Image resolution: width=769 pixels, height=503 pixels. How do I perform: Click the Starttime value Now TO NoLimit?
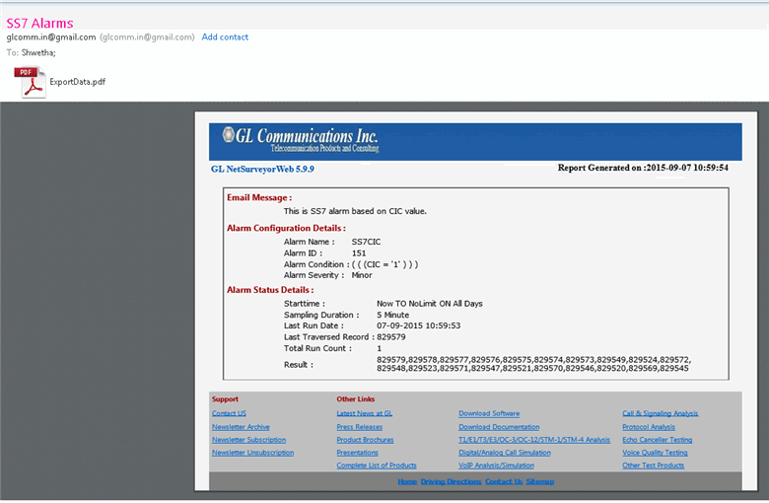(x=430, y=304)
